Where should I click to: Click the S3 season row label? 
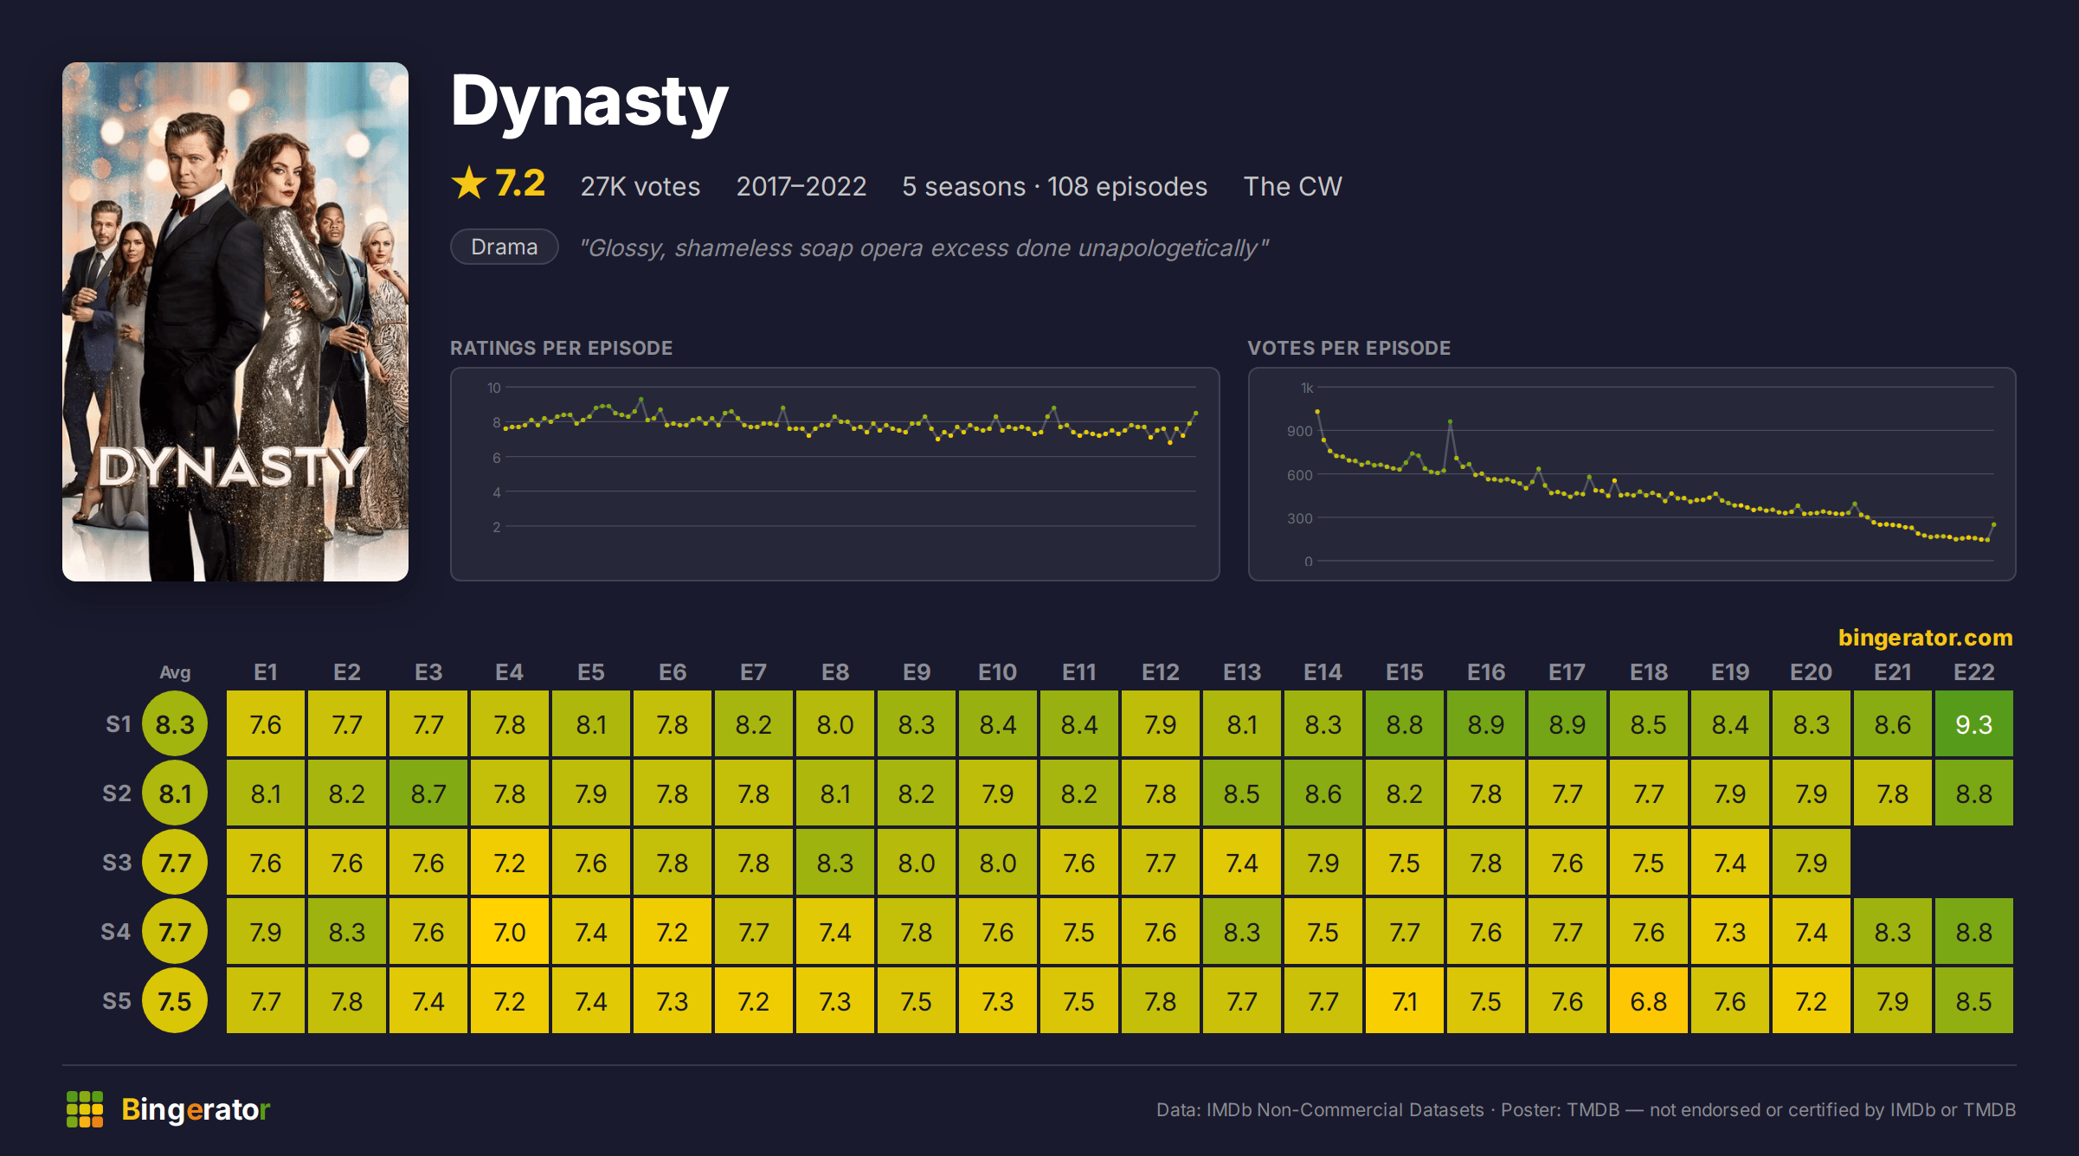(117, 863)
